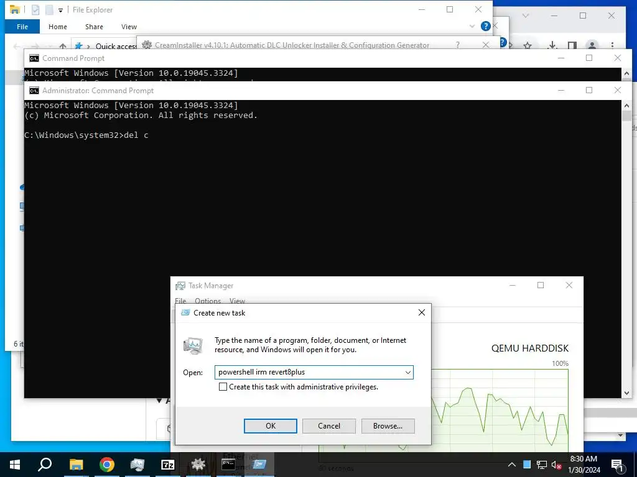Click the Browse... button
Viewport: 637px width, 477px height.
388,426
